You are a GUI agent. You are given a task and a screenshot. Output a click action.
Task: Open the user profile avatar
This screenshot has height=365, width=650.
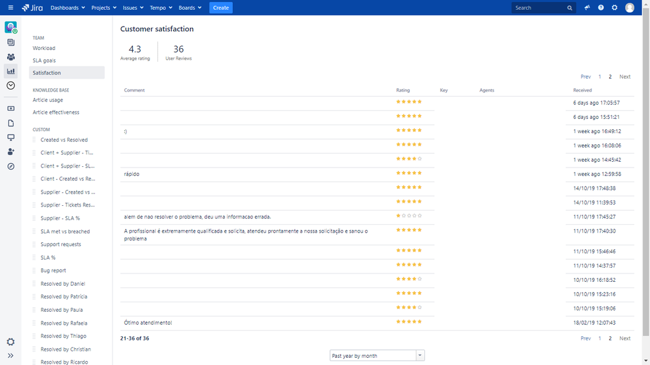(x=630, y=7)
